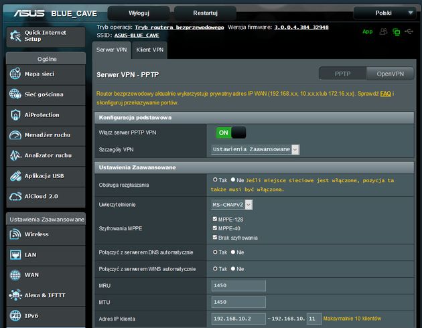Toggle the MPPE-128 checkbox
Image resolution: width=422 pixels, height=328 pixels.
tap(215, 219)
